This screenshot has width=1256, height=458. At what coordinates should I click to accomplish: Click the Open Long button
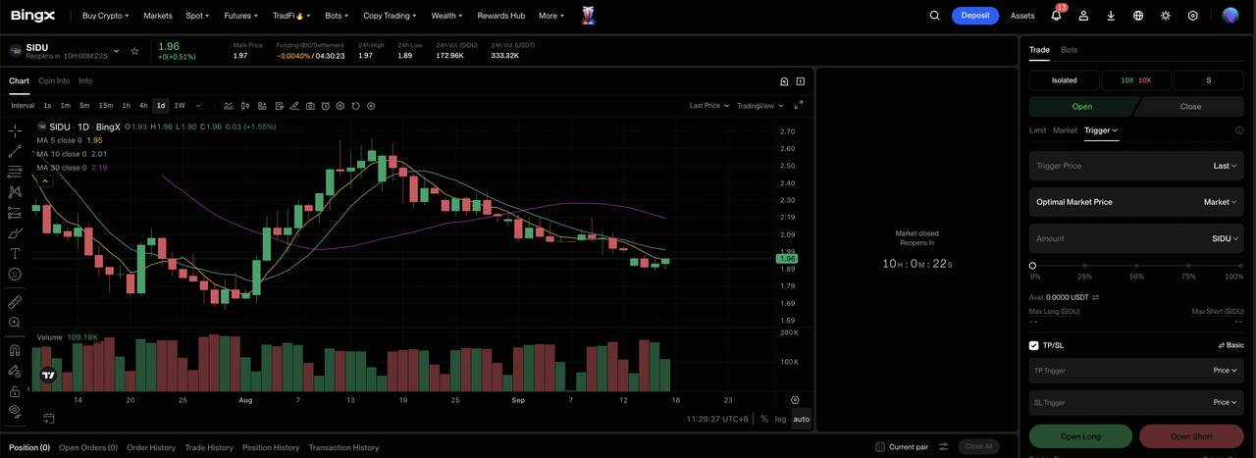[1080, 436]
